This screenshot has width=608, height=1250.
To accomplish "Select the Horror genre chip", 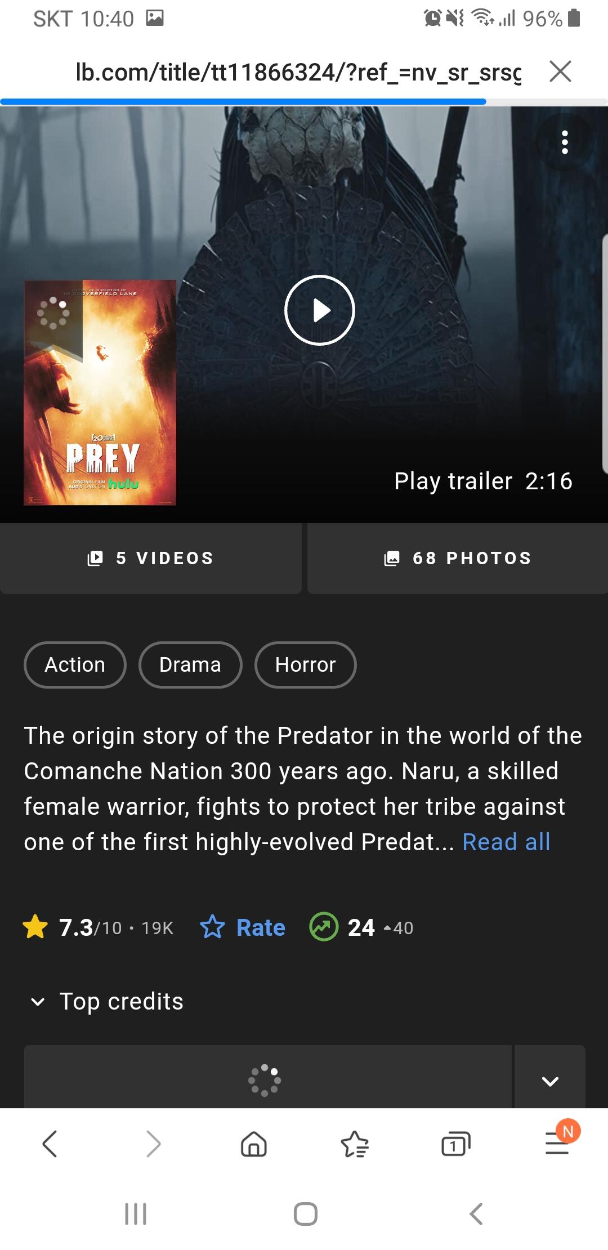I will pyautogui.click(x=305, y=665).
